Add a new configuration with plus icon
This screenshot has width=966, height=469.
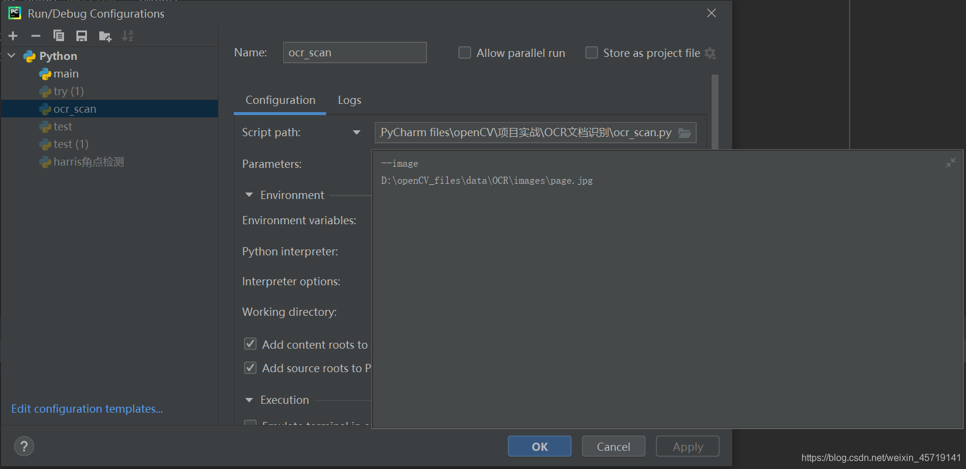coord(13,36)
